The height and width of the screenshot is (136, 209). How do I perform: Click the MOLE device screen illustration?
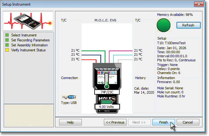tap(107, 77)
